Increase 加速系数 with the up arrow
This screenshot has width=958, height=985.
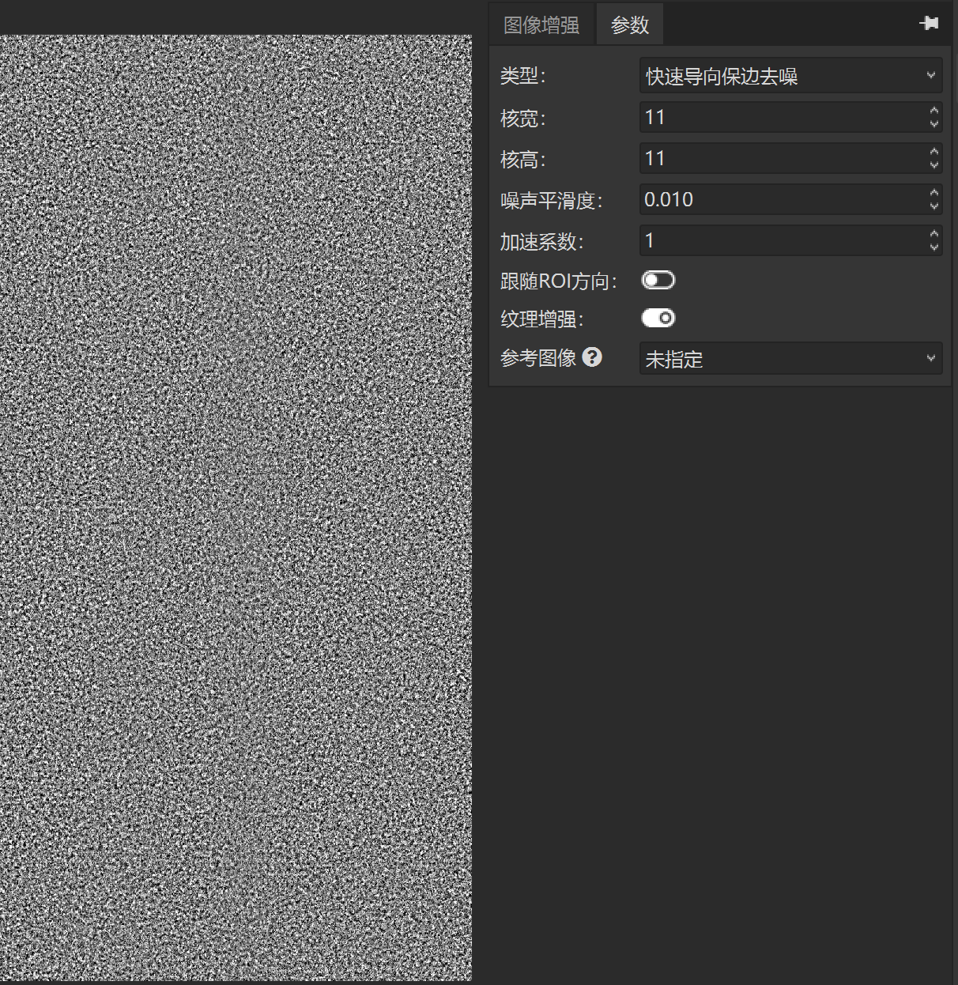[x=934, y=234]
